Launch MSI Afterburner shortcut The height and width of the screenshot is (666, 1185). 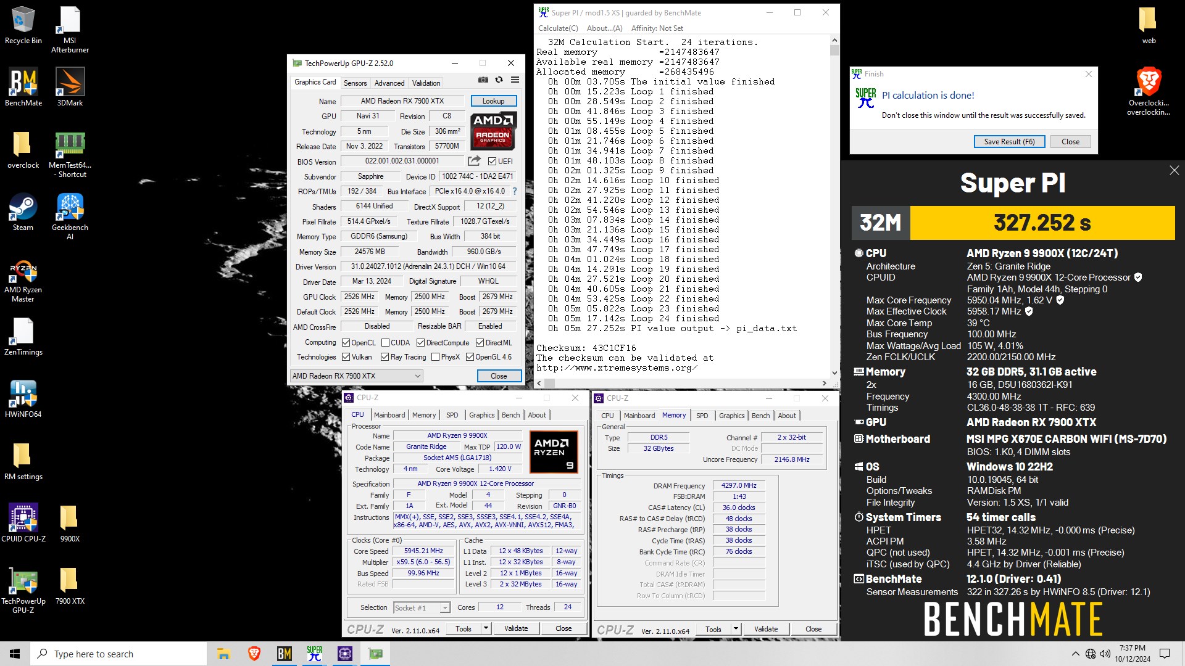70,30
